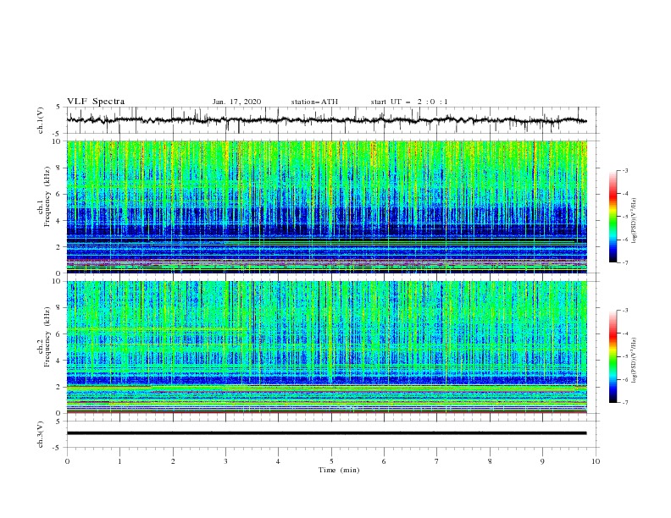Click the time axis tick label "3"
Viewport: 671px width, 518px height.
coord(225,461)
